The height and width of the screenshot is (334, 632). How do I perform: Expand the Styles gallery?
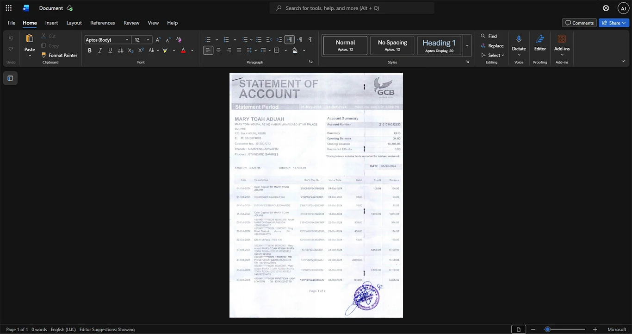tap(467, 45)
